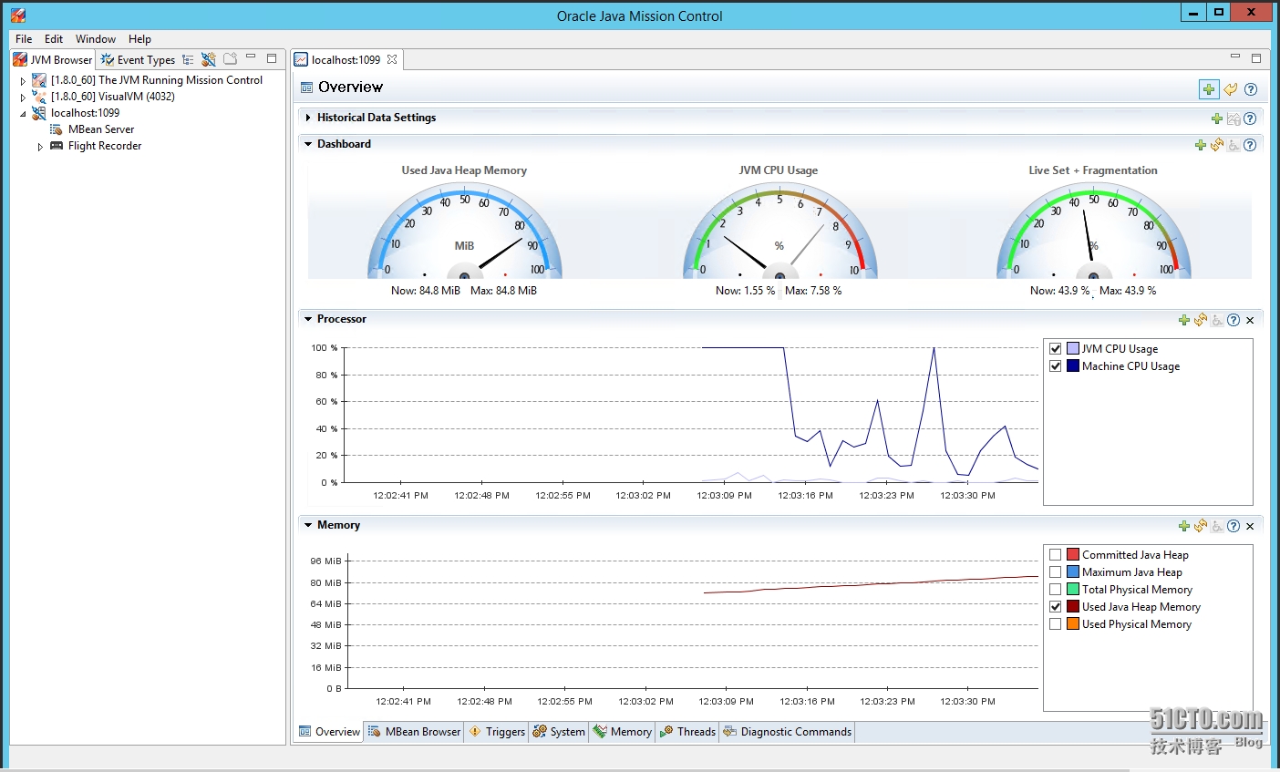The height and width of the screenshot is (772, 1280).
Task: Uncheck Machine CPU Usage checkbox
Action: click(1056, 366)
